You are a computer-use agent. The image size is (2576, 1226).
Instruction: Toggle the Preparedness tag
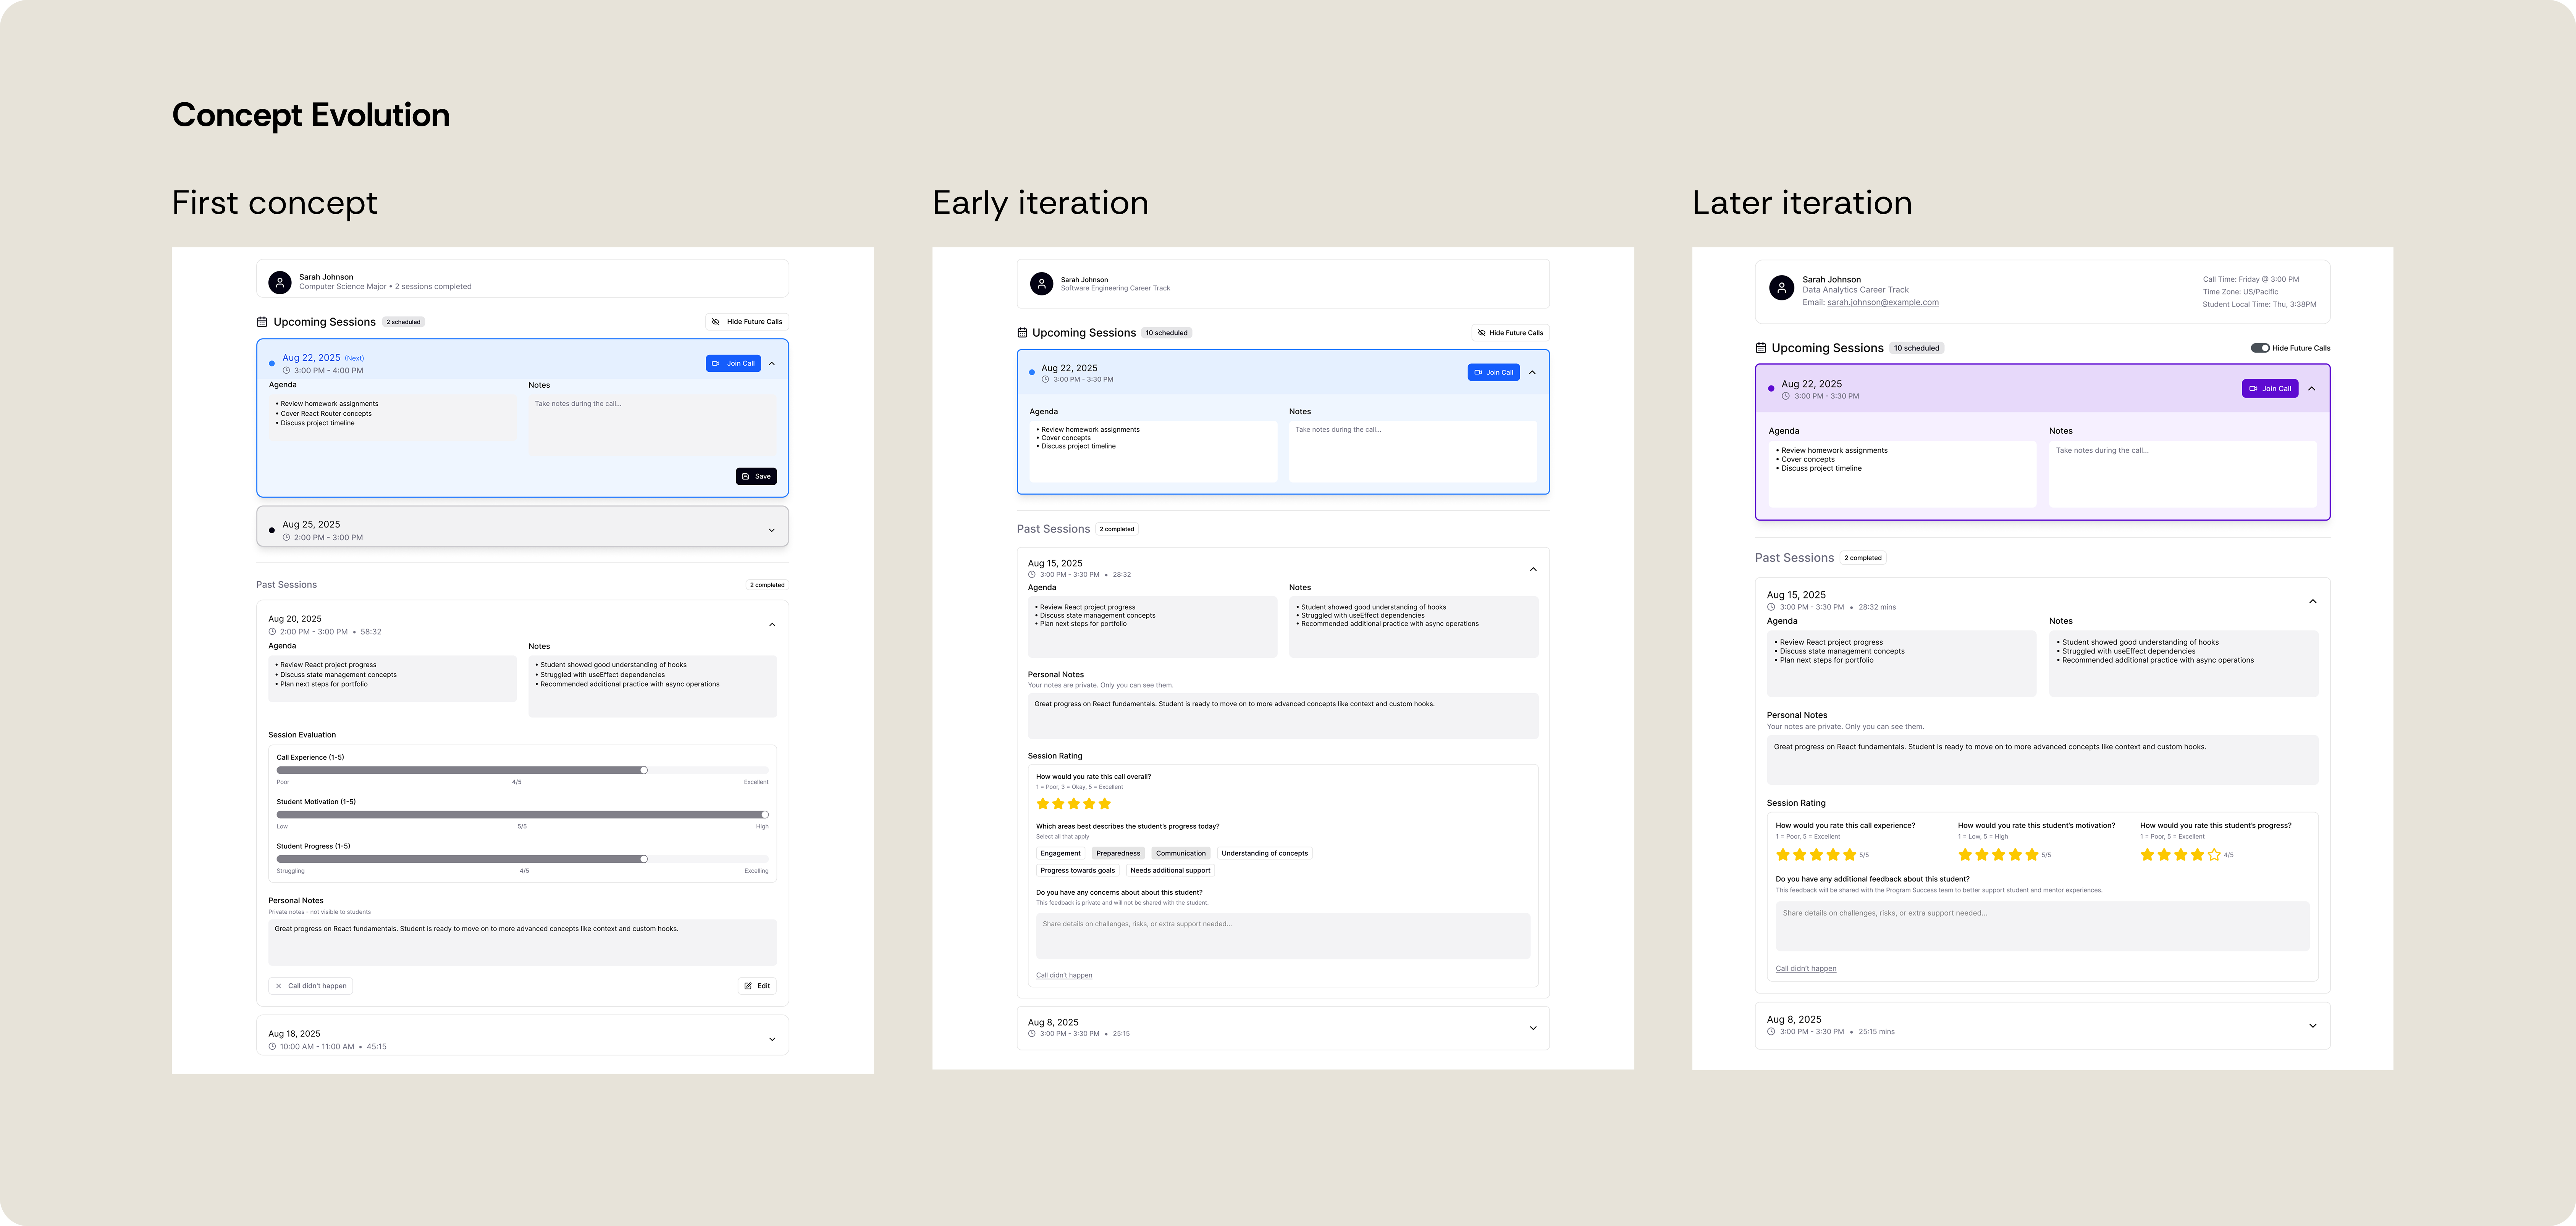point(1118,853)
